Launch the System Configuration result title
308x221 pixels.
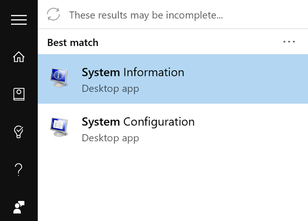(138, 122)
